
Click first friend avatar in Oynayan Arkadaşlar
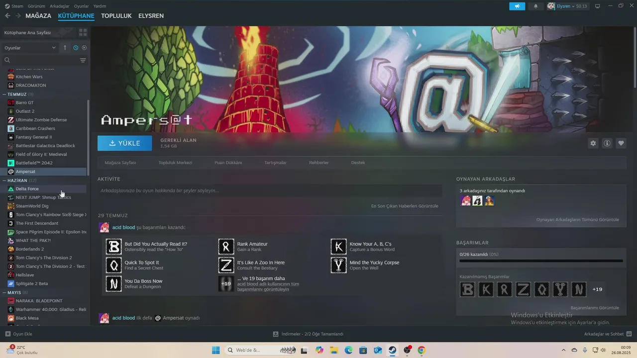(x=466, y=201)
